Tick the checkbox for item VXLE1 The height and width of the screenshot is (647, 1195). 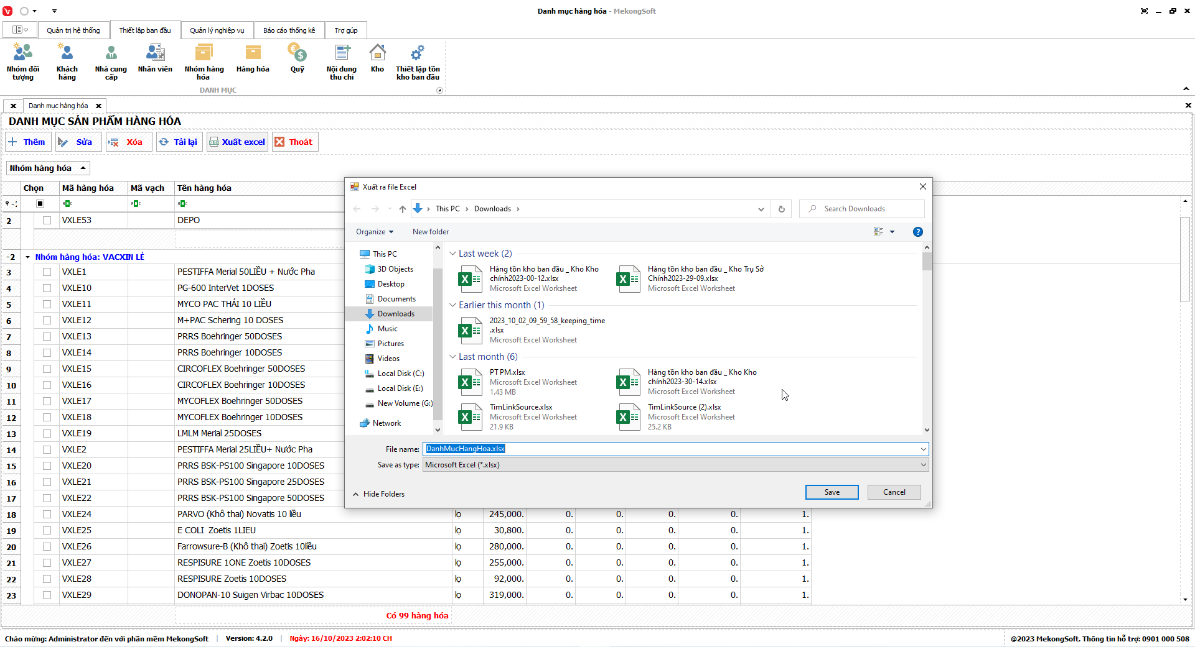click(x=47, y=272)
